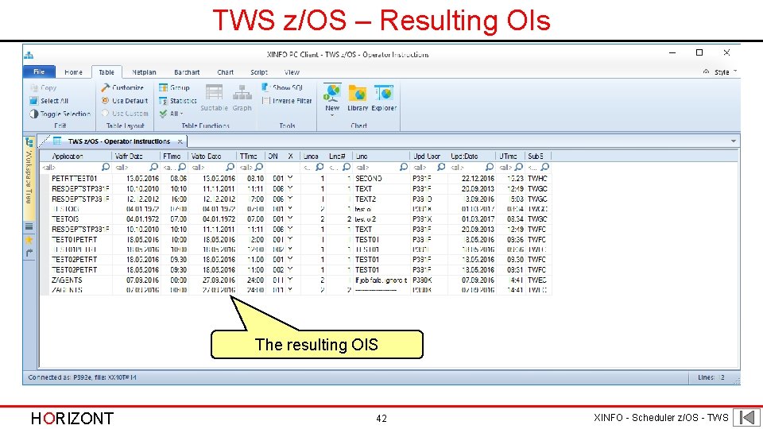
Task: Click the slide's first-page navigation icon
Action: (x=746, y=417)
